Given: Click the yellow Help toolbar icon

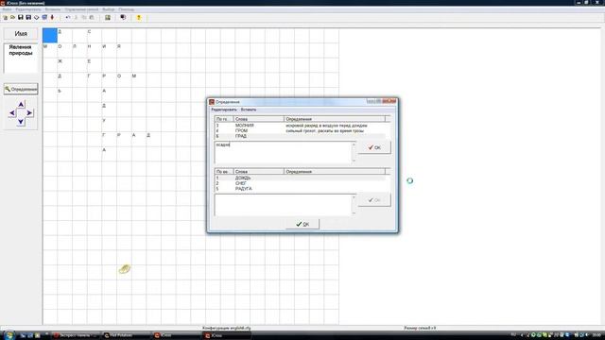Looking at the screenshot, I should [x=139, y=18].
